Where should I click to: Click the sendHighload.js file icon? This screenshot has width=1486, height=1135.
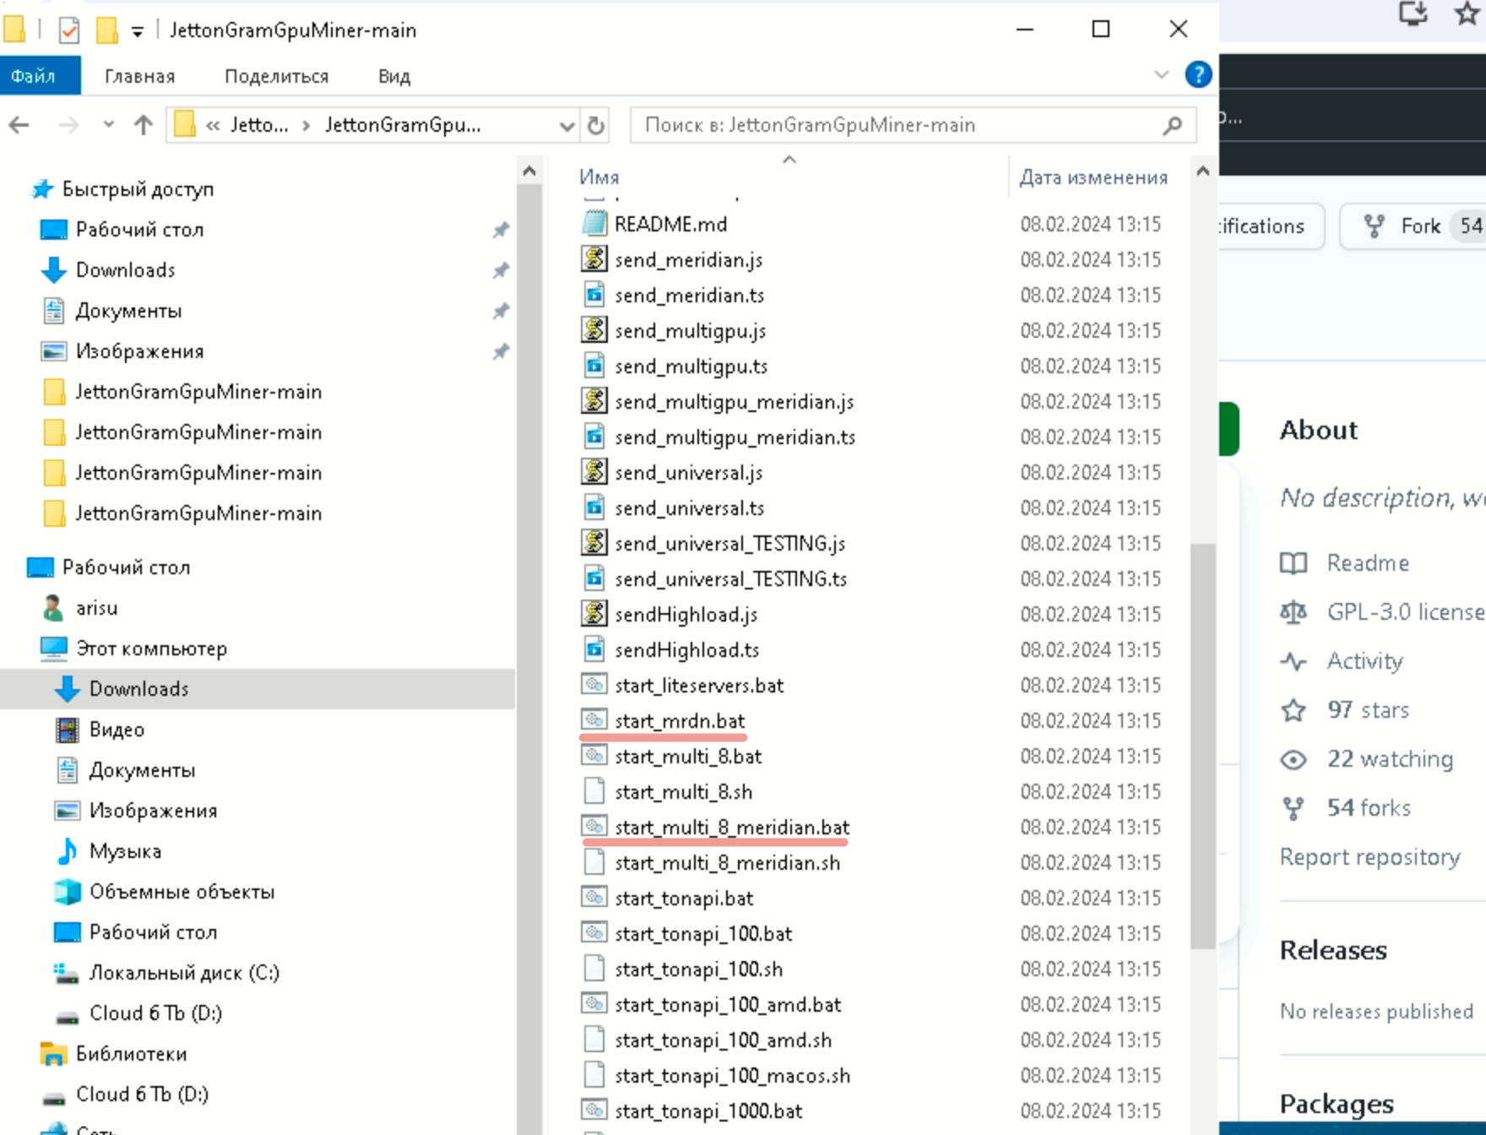coord(594,614)
